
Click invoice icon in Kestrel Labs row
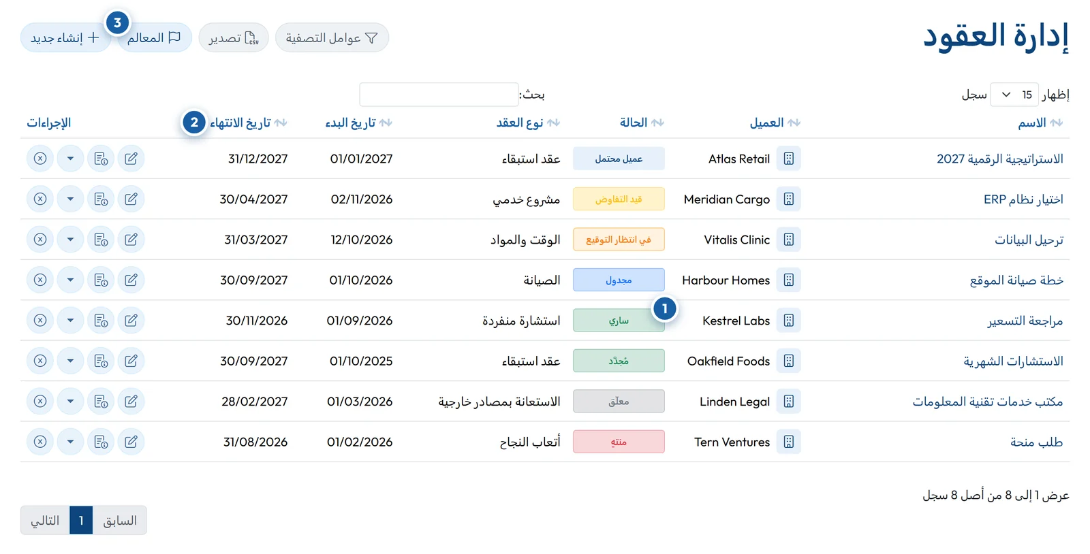tap(101, 320)
